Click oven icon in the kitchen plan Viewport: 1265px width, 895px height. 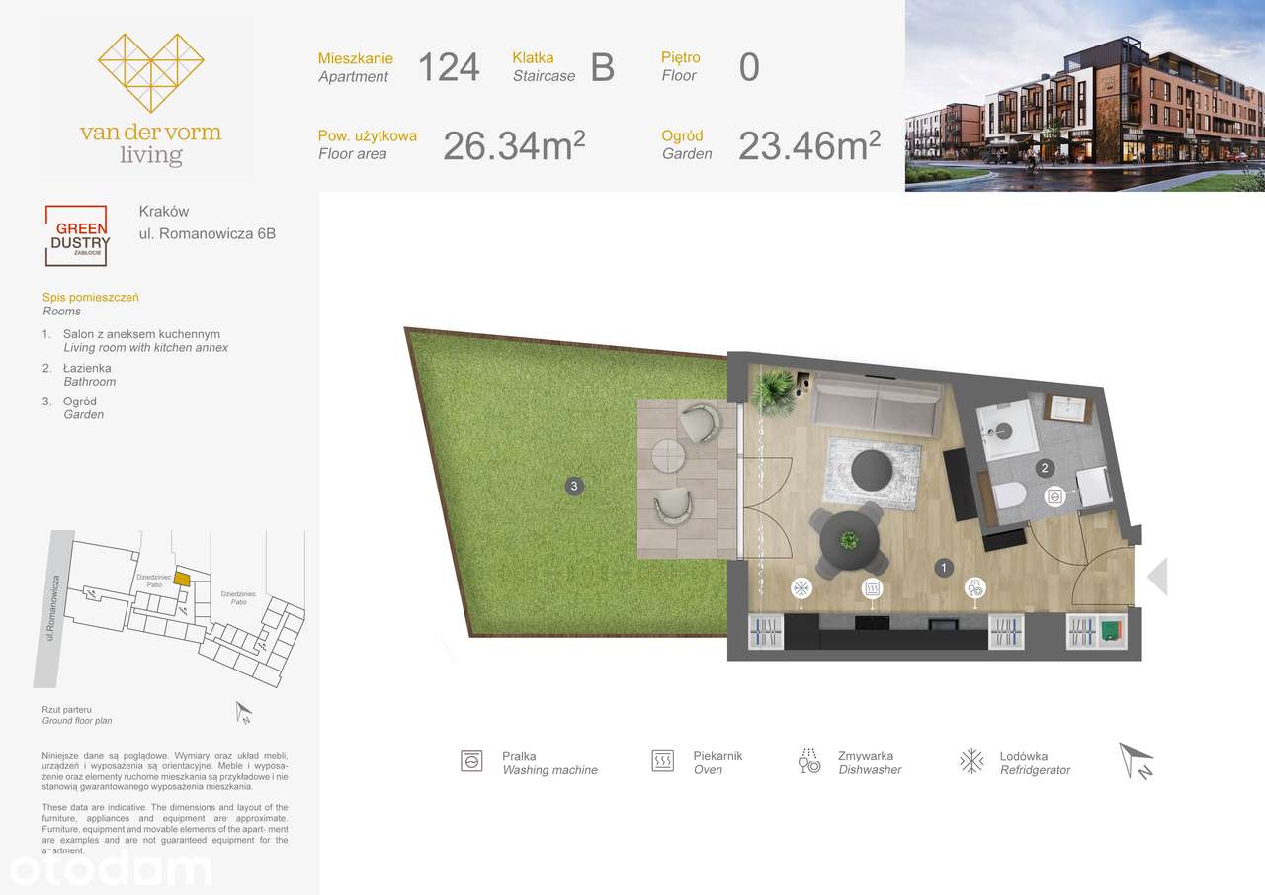873,588
